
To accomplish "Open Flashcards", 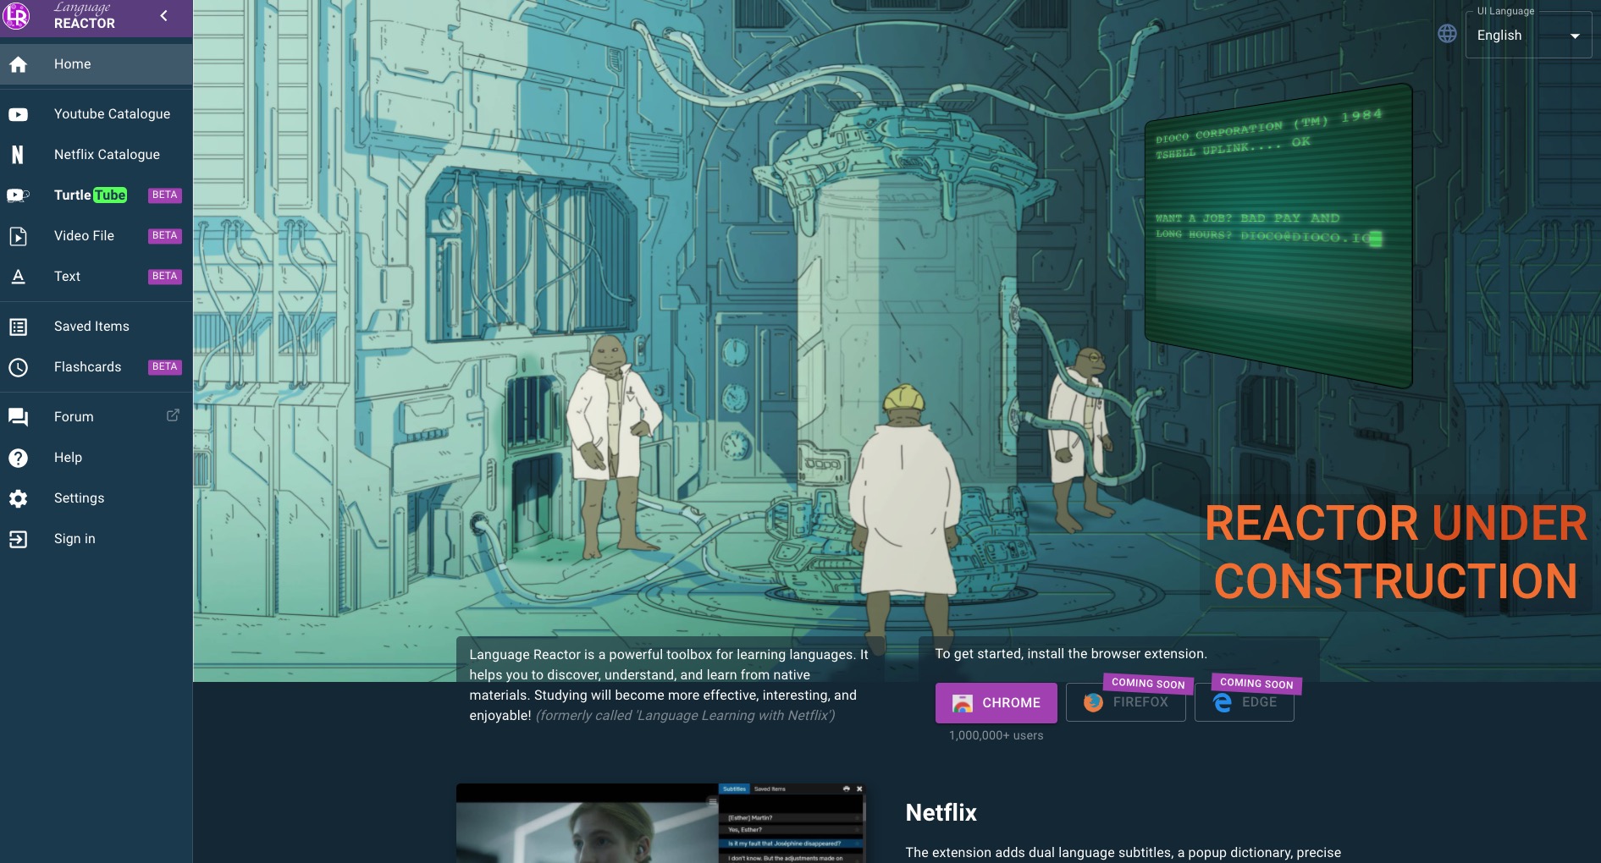I will (x=97, y=367).
